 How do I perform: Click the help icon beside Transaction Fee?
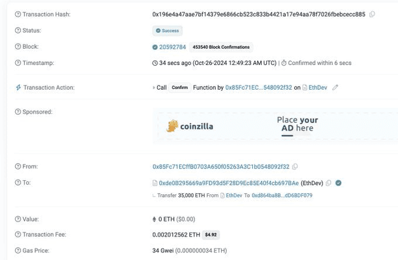pos(18,235)
